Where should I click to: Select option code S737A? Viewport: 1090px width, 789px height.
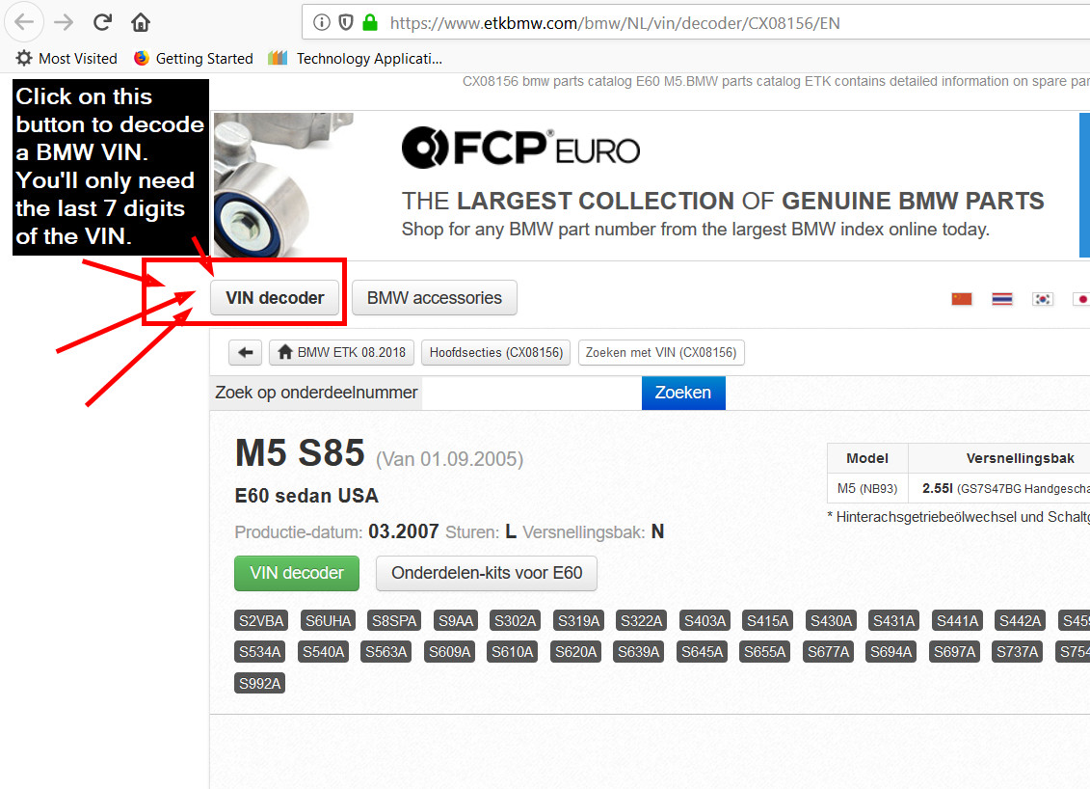coord(1017,652)
